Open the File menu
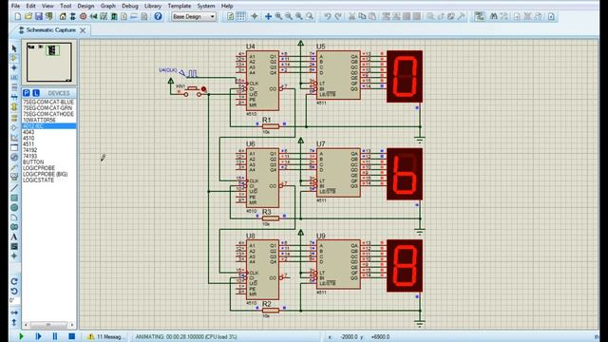608x342 pixels. click(x=15, y=6)
